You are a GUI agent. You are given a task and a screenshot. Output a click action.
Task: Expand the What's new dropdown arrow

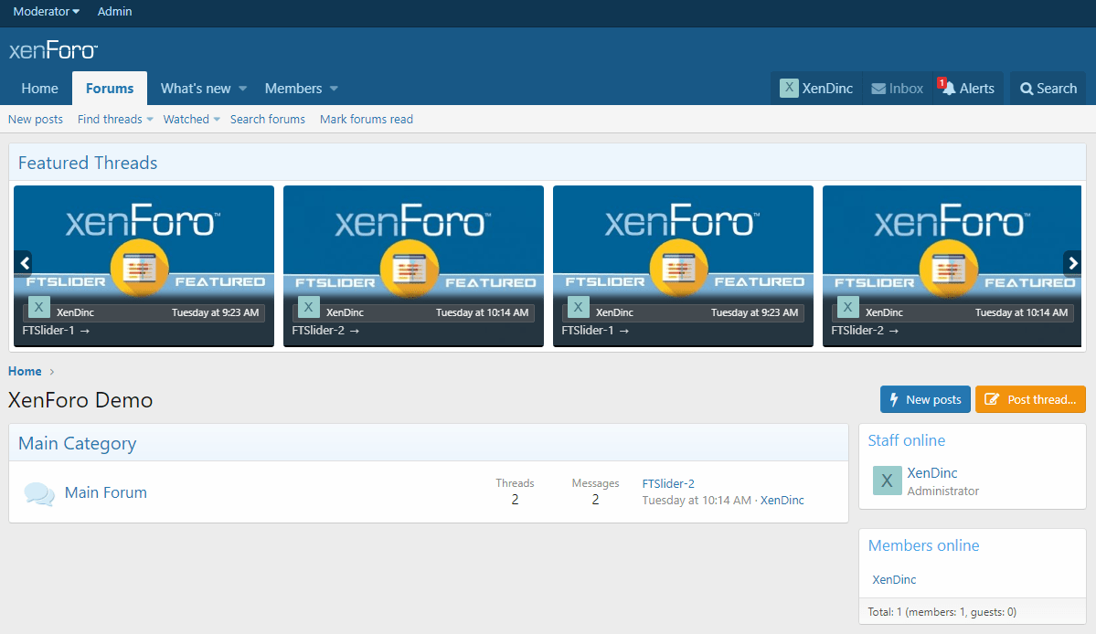[243, 89]
